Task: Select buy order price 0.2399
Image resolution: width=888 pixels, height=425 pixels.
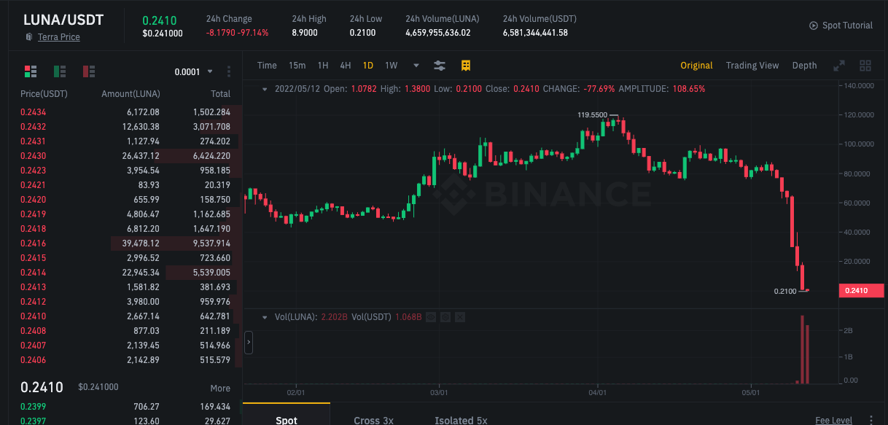Action: pyautogui.click(x=33, y=407)
